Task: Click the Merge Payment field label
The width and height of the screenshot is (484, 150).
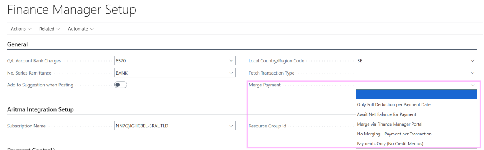Action: tap(264, 85)
